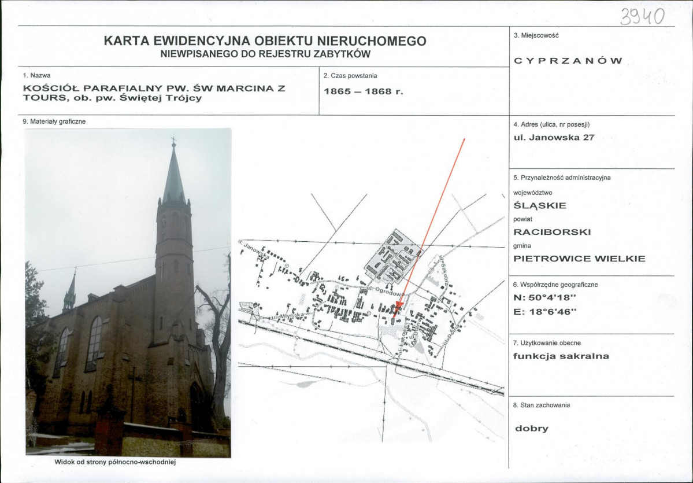693x483 pixels.
Task: Click the title "KARTA EWIDENCYJNA OBIEKTU NIERUCHOMEGO"
Action: tap(265, 40)
